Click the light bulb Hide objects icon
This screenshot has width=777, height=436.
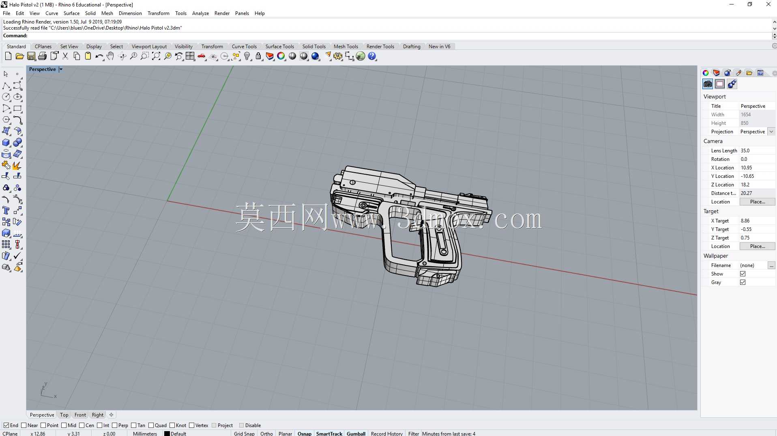(x=247, y=56)
